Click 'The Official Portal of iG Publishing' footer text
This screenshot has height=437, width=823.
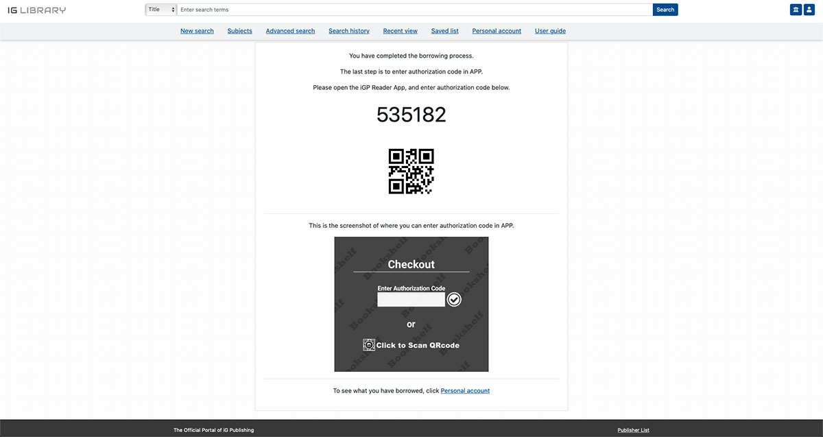(213, 430)
